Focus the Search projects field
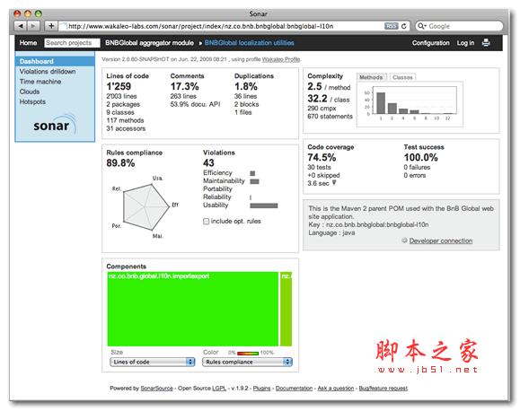 pyautogui.click(x=72, y=43)
